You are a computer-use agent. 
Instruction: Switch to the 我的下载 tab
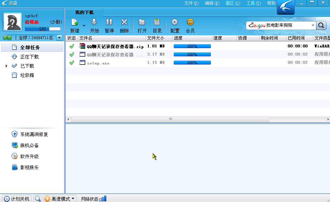point(84,12)
